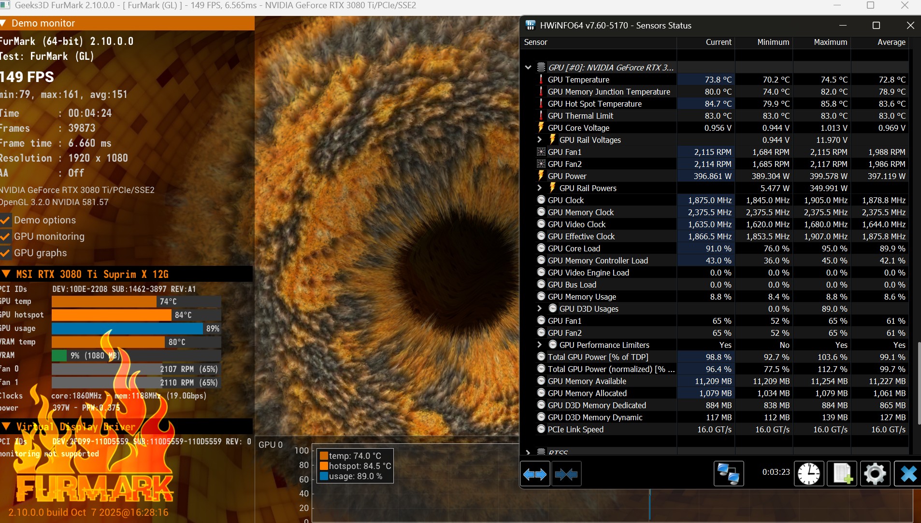Select the GPU Hot Spot Temperature row
This screenshot has width=921, height=523.
(594, 104)
